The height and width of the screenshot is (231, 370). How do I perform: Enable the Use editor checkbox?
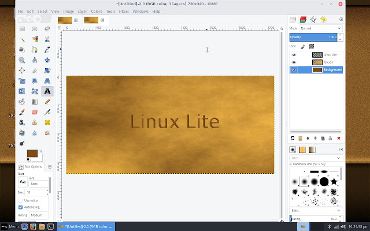pyautogui.click(x=21, y=200)
